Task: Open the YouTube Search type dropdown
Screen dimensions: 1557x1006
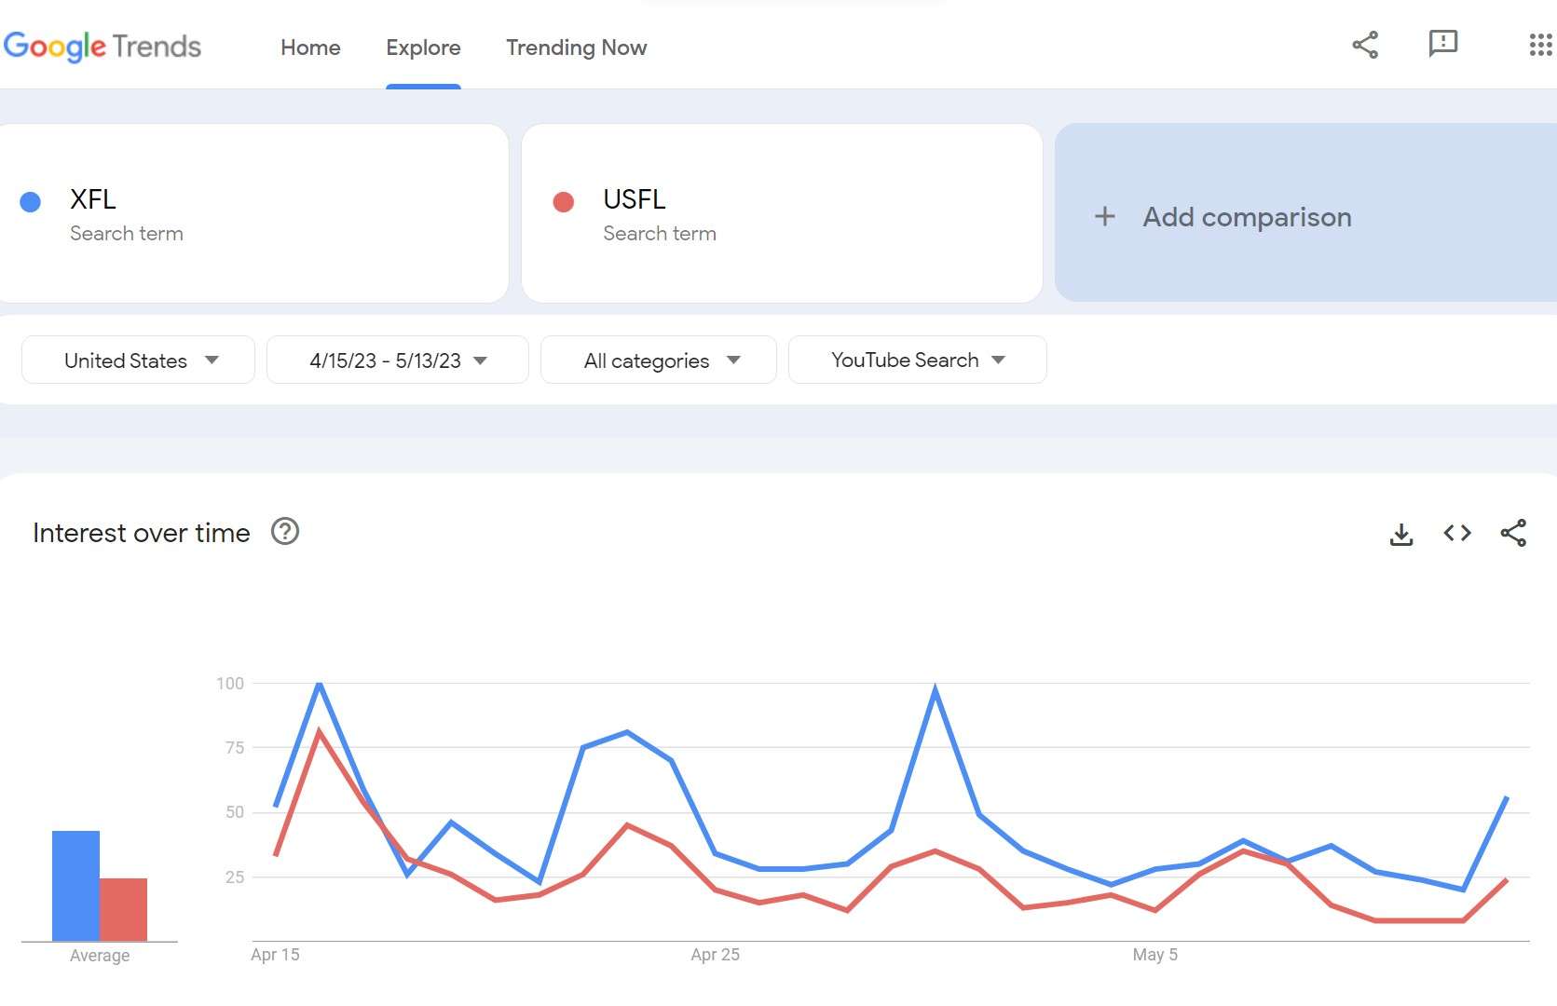Action: [x=918, y=360]
